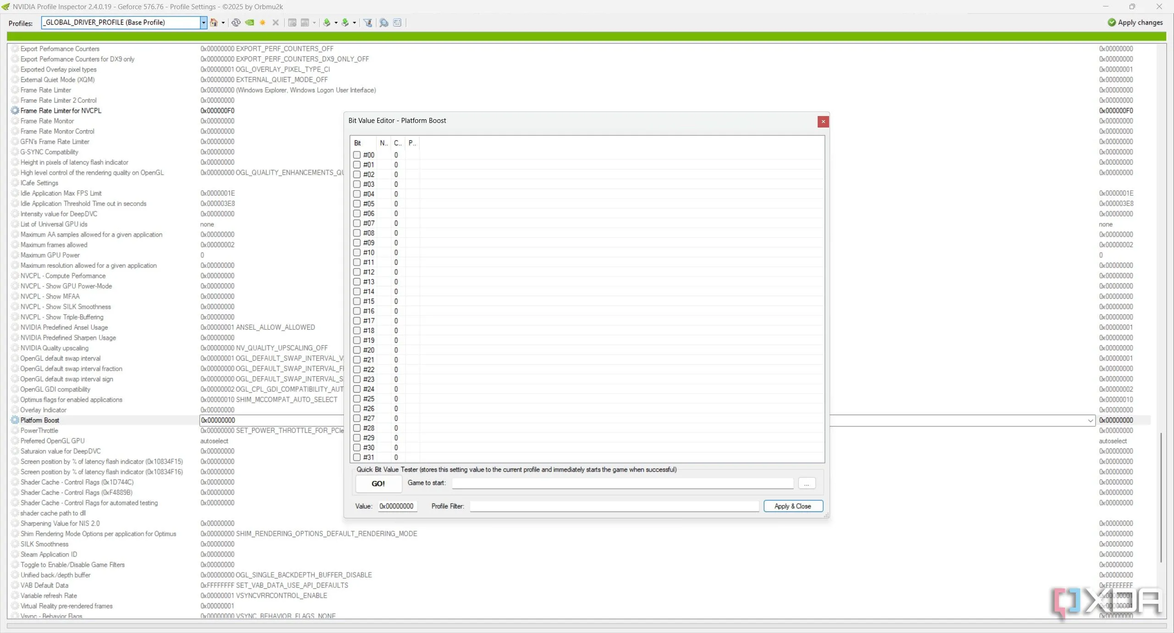Select PowerThrottle setting row
This screenshot has height=633, width=1174.
pyautogui.click(x=39, y=431)
